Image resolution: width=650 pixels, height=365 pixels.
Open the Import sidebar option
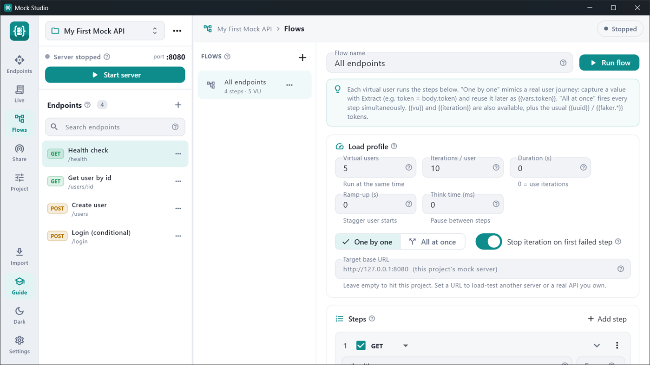tap(19, 256)
